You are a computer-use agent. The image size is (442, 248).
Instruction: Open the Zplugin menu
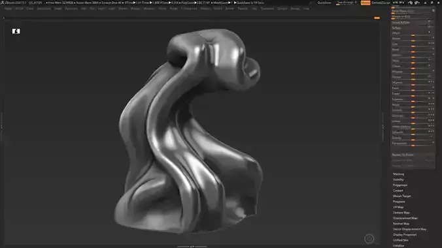282,8
